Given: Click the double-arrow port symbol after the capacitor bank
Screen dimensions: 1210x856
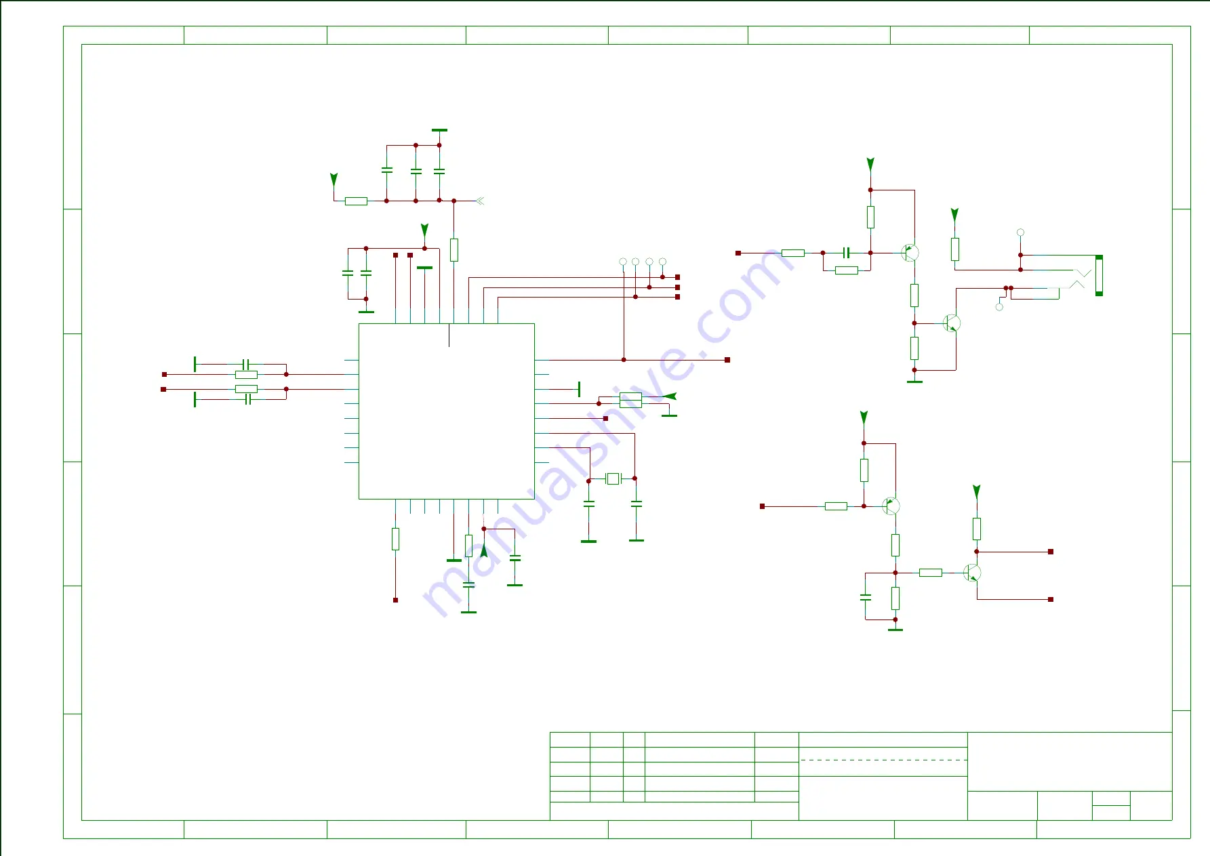Looking at the screenshot, I should 480,201.
